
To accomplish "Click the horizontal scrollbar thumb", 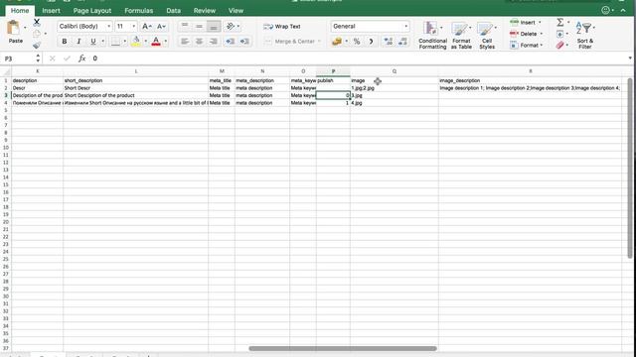I will (x=343, y=348).
